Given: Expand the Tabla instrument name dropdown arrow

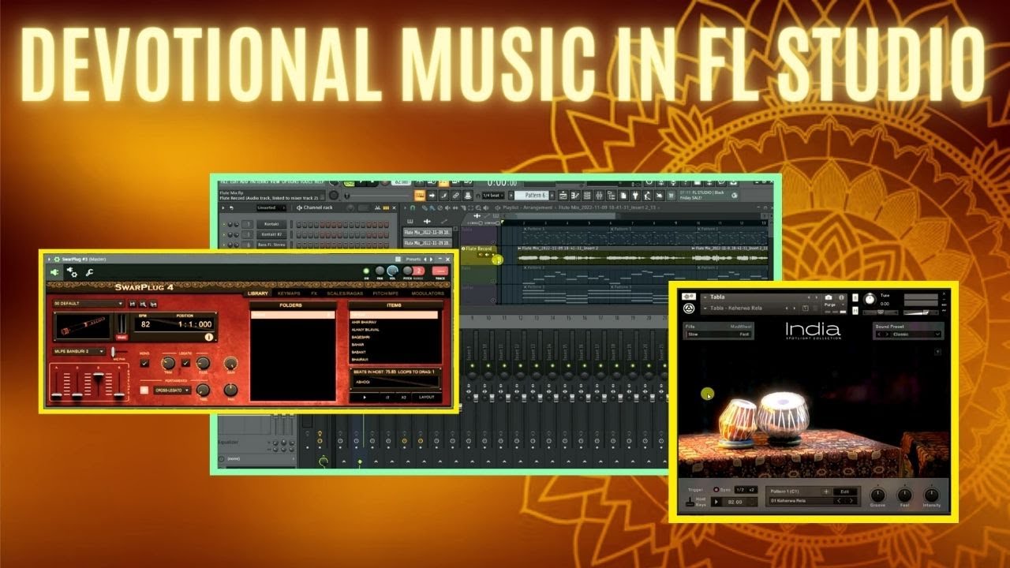Looking at the screenshot, I should click(x=704, y=297).
